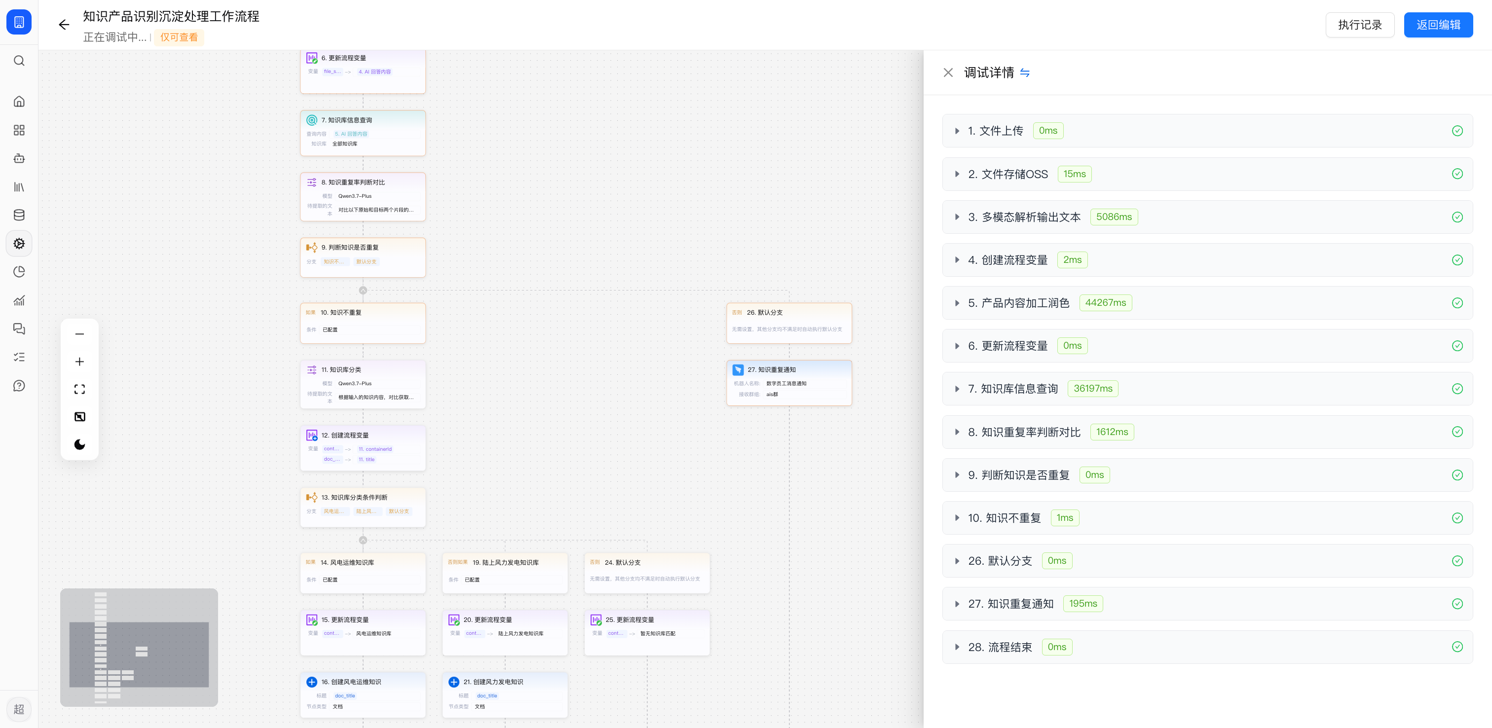This screenshot has height=728, width=1492.
Task: Toggle the minimap display icon
Action: tap(80, 416)
